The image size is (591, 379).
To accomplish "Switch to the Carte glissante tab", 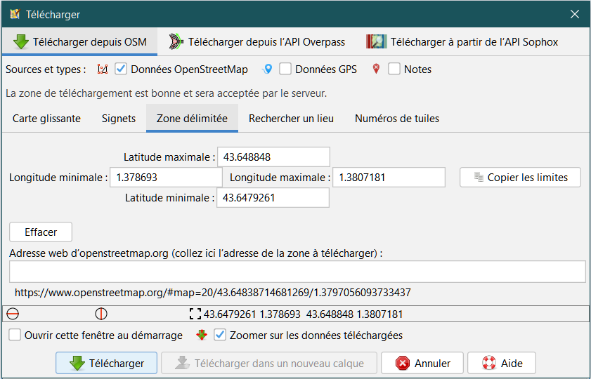I will (x=46, y=119).
